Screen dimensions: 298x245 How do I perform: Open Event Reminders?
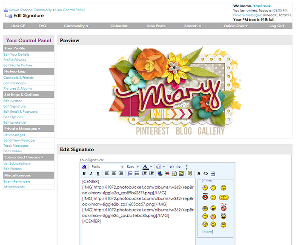(x=17, y=182)
